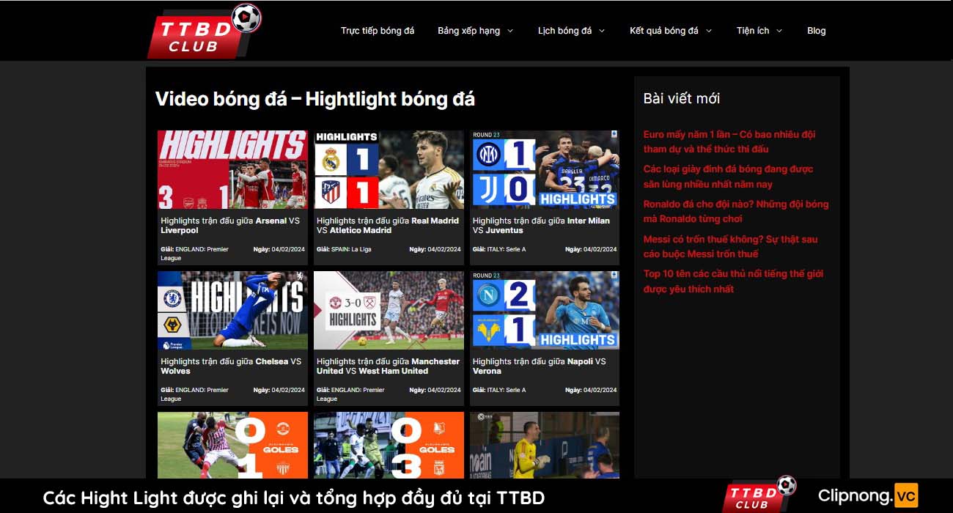Image resolution: width=953 pixels, height=513 pixels.
Task: Click the TTBD Club logo in bottom banner
Action: (759, 495)
